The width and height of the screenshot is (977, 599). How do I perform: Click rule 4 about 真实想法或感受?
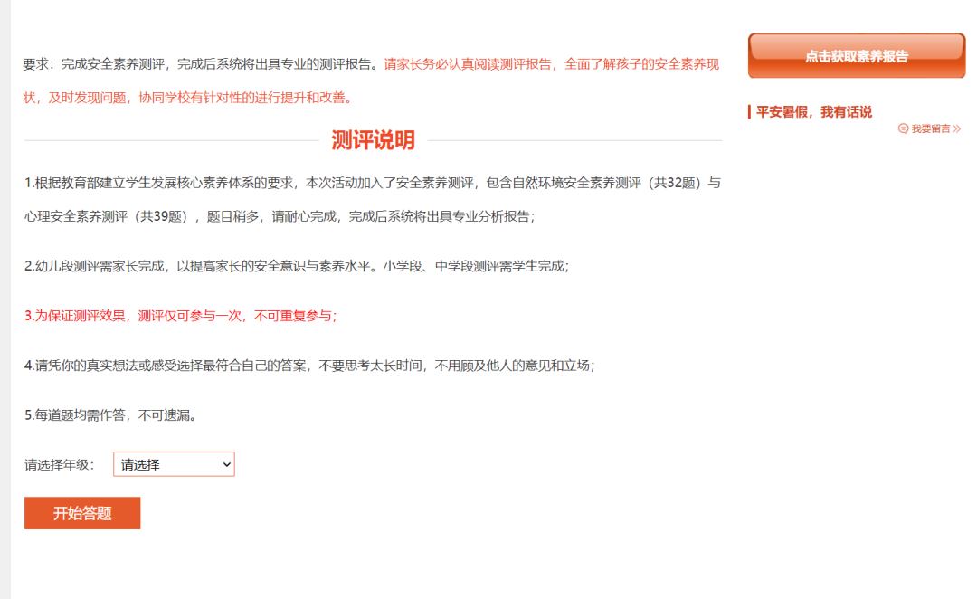pos(308,366)
